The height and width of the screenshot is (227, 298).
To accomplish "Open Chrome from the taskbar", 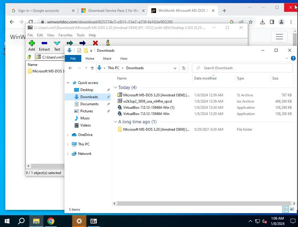I will pyautogui.click(x=51, y=221).
